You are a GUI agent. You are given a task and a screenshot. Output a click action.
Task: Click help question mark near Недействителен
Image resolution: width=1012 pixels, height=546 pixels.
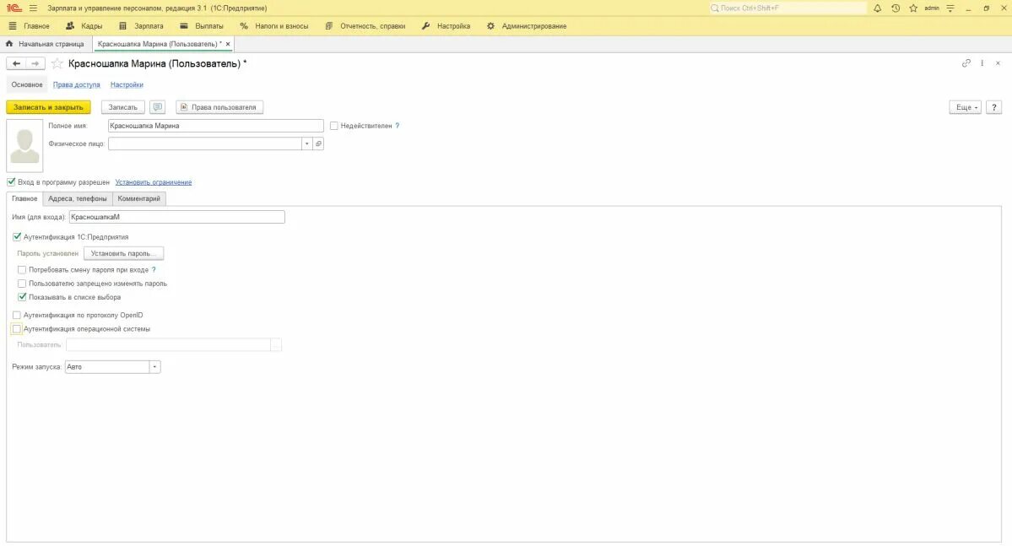[397, 126]
